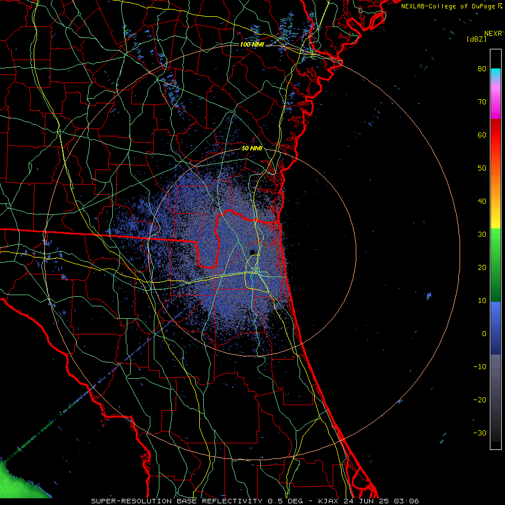Click the 70 dBZ scale value
Screen dimensions: 505x505
point(482,102)
